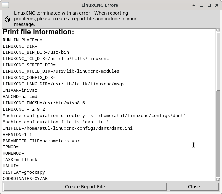This screenshot has width=222, height=194.
Task: Shade the window with the up-arrow icon
Action: (x=194, y=5)
